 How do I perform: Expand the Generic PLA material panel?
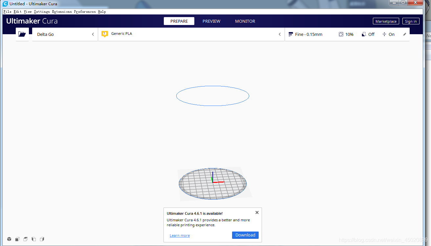tap(191, 34)
